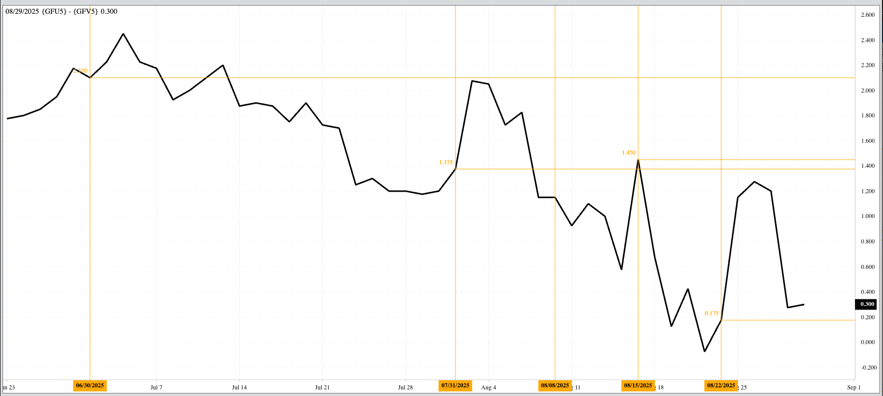The image size is (883, 396).
Task: Select the 08/15/2025 date marker
Action: (638, 385)
